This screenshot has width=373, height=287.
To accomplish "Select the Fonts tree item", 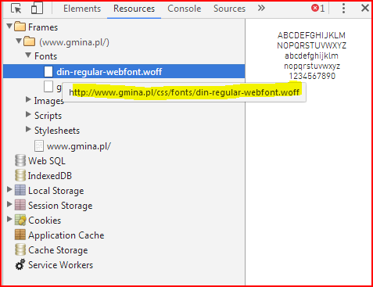I will pyautogui.click(x=45, y=56).
